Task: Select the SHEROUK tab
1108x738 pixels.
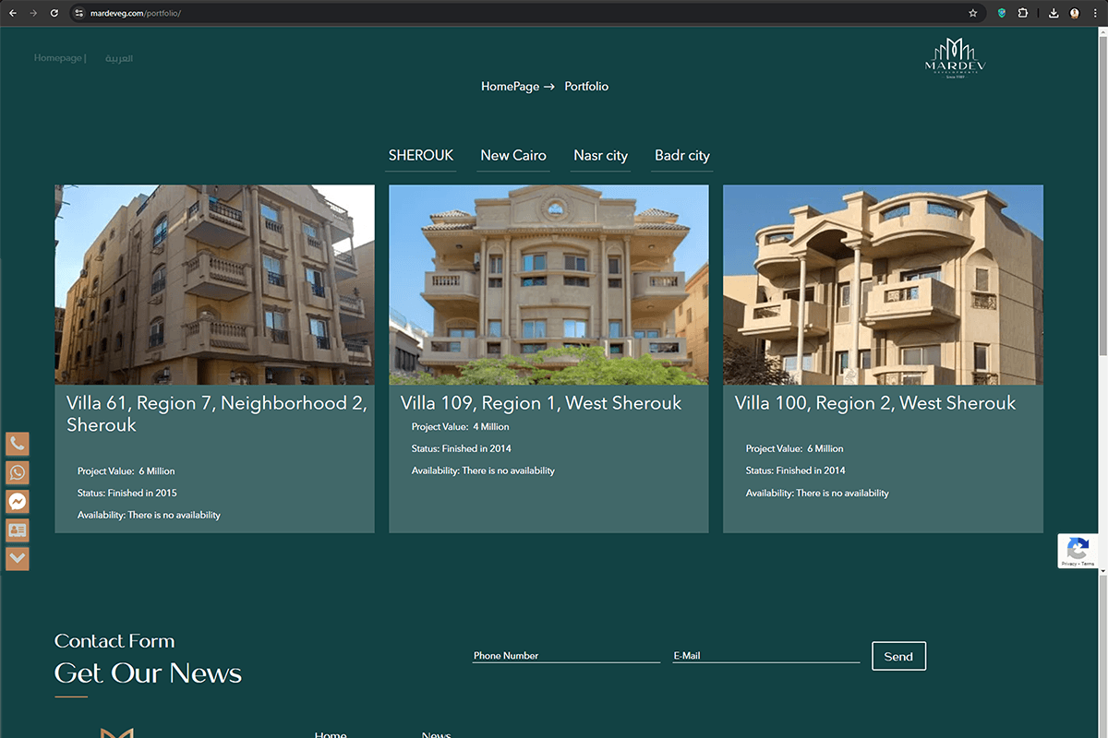Action: coord(421,155)
